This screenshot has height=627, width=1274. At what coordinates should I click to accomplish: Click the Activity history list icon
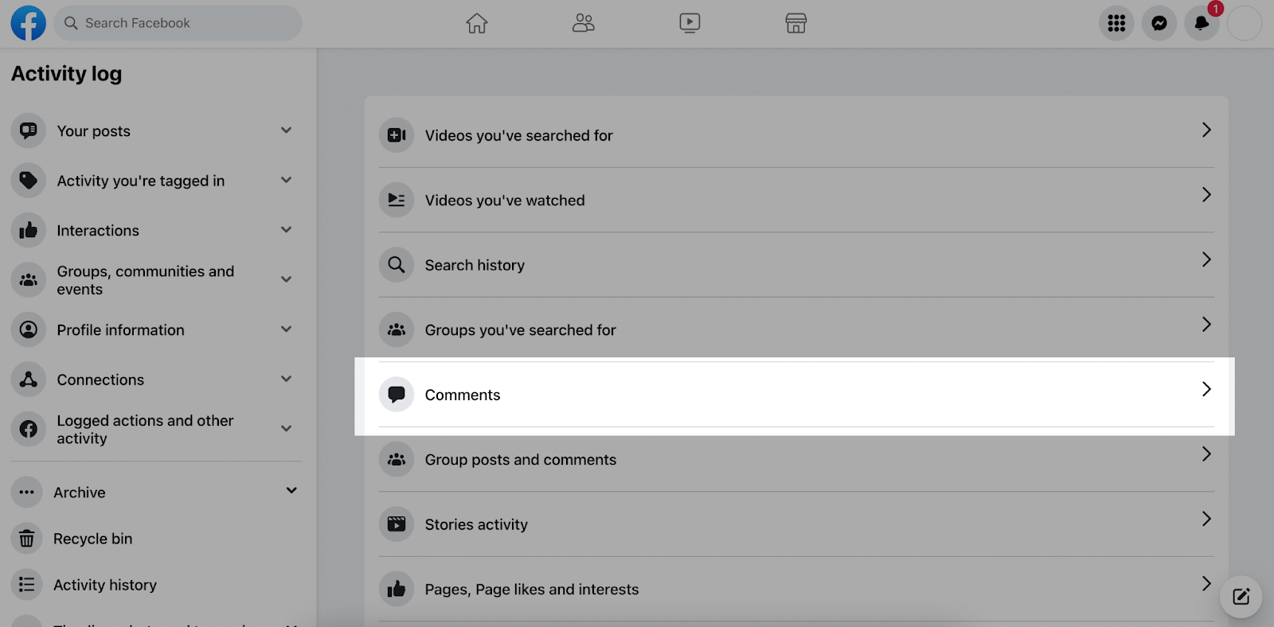coord(27,585)
